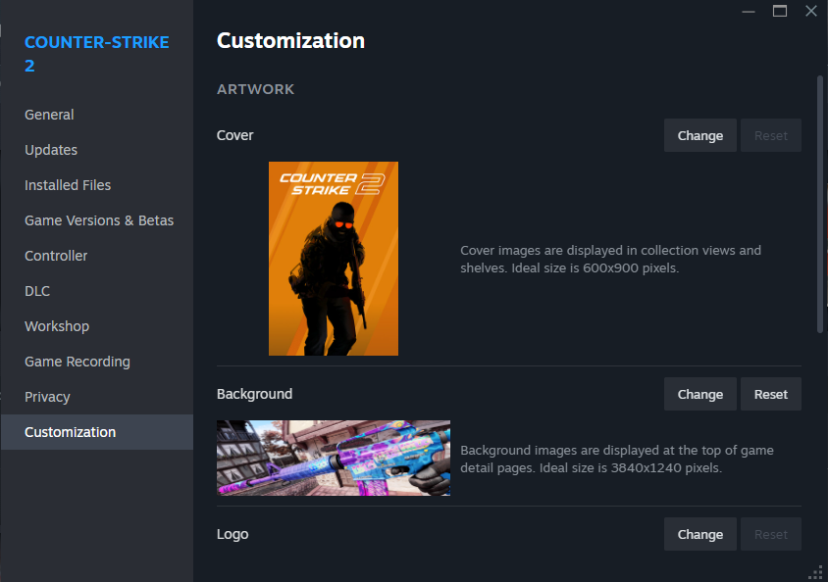Click the Counter-Strike 2 cover image
The height and width of the screenshot is (582, 828).
pos(334,259)
